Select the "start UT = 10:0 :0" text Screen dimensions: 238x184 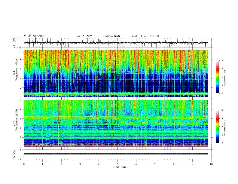click(145, 36)
